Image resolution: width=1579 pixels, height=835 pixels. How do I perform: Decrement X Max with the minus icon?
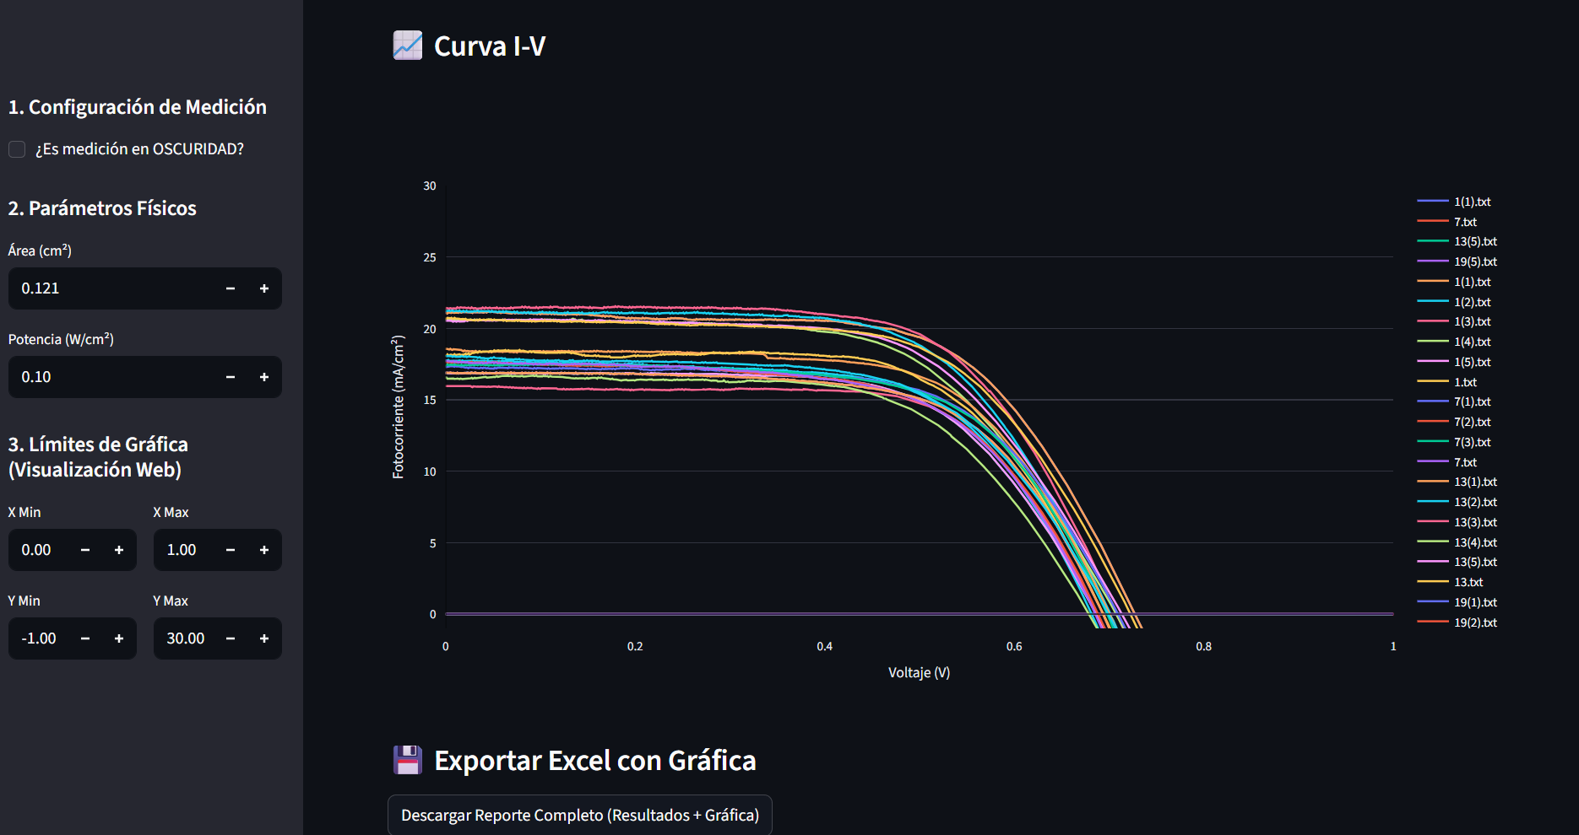tap(231, 550)
